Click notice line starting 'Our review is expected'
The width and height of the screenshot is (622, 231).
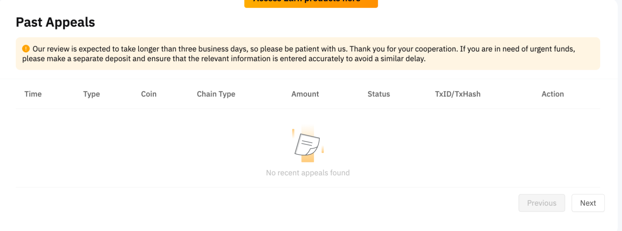[303, 49]
